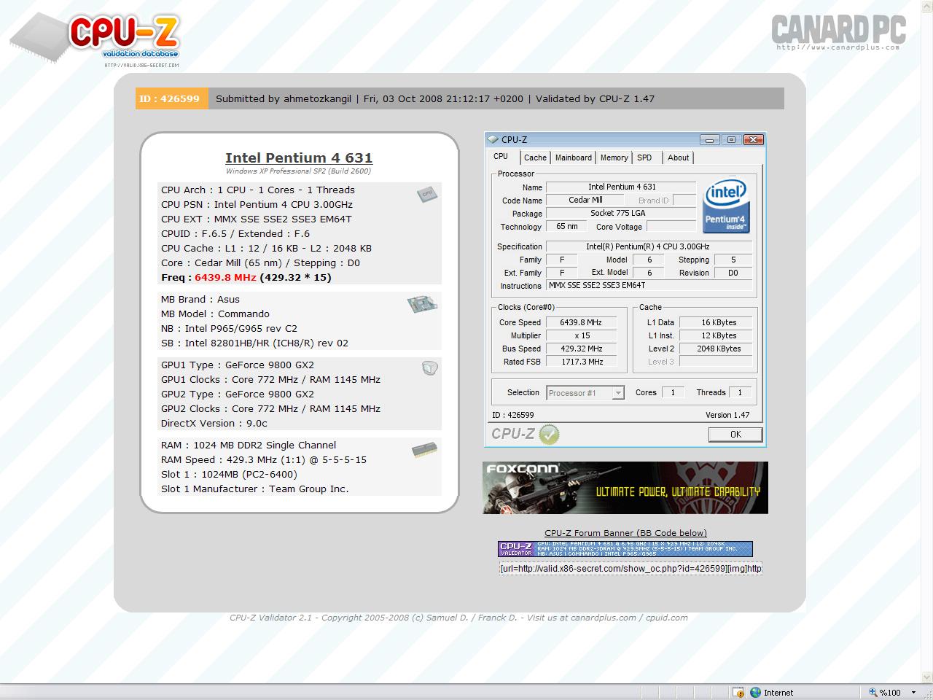Click the ID : 426599 orange badge

172,98
